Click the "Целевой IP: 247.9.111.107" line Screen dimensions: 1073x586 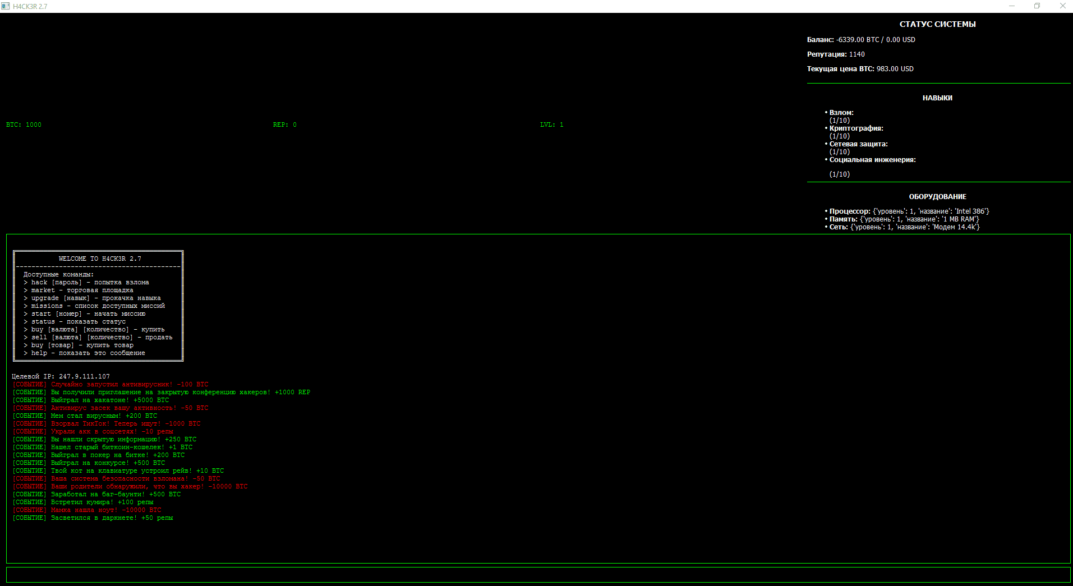(x=61, y=376)
